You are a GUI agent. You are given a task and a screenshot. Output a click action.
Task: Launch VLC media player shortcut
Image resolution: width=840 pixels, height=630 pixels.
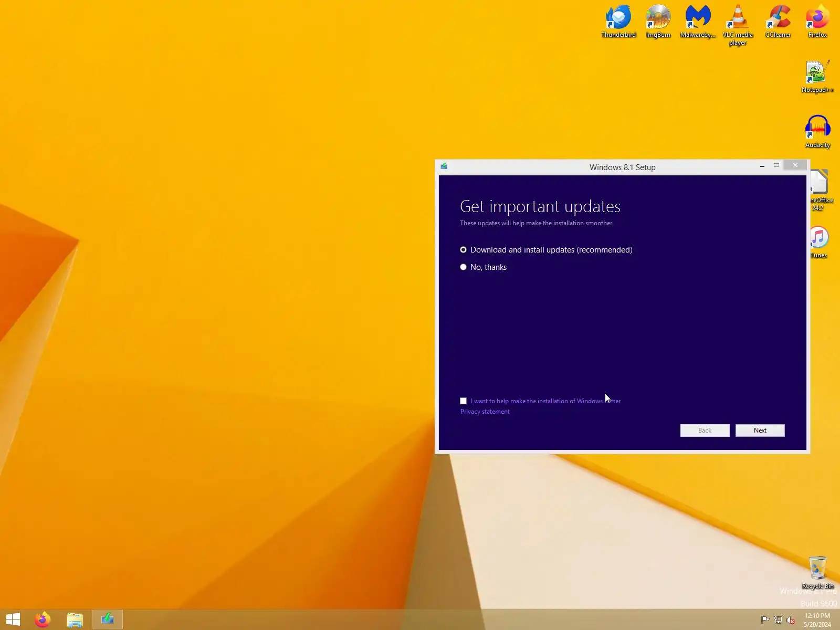(x=738, y=25)
